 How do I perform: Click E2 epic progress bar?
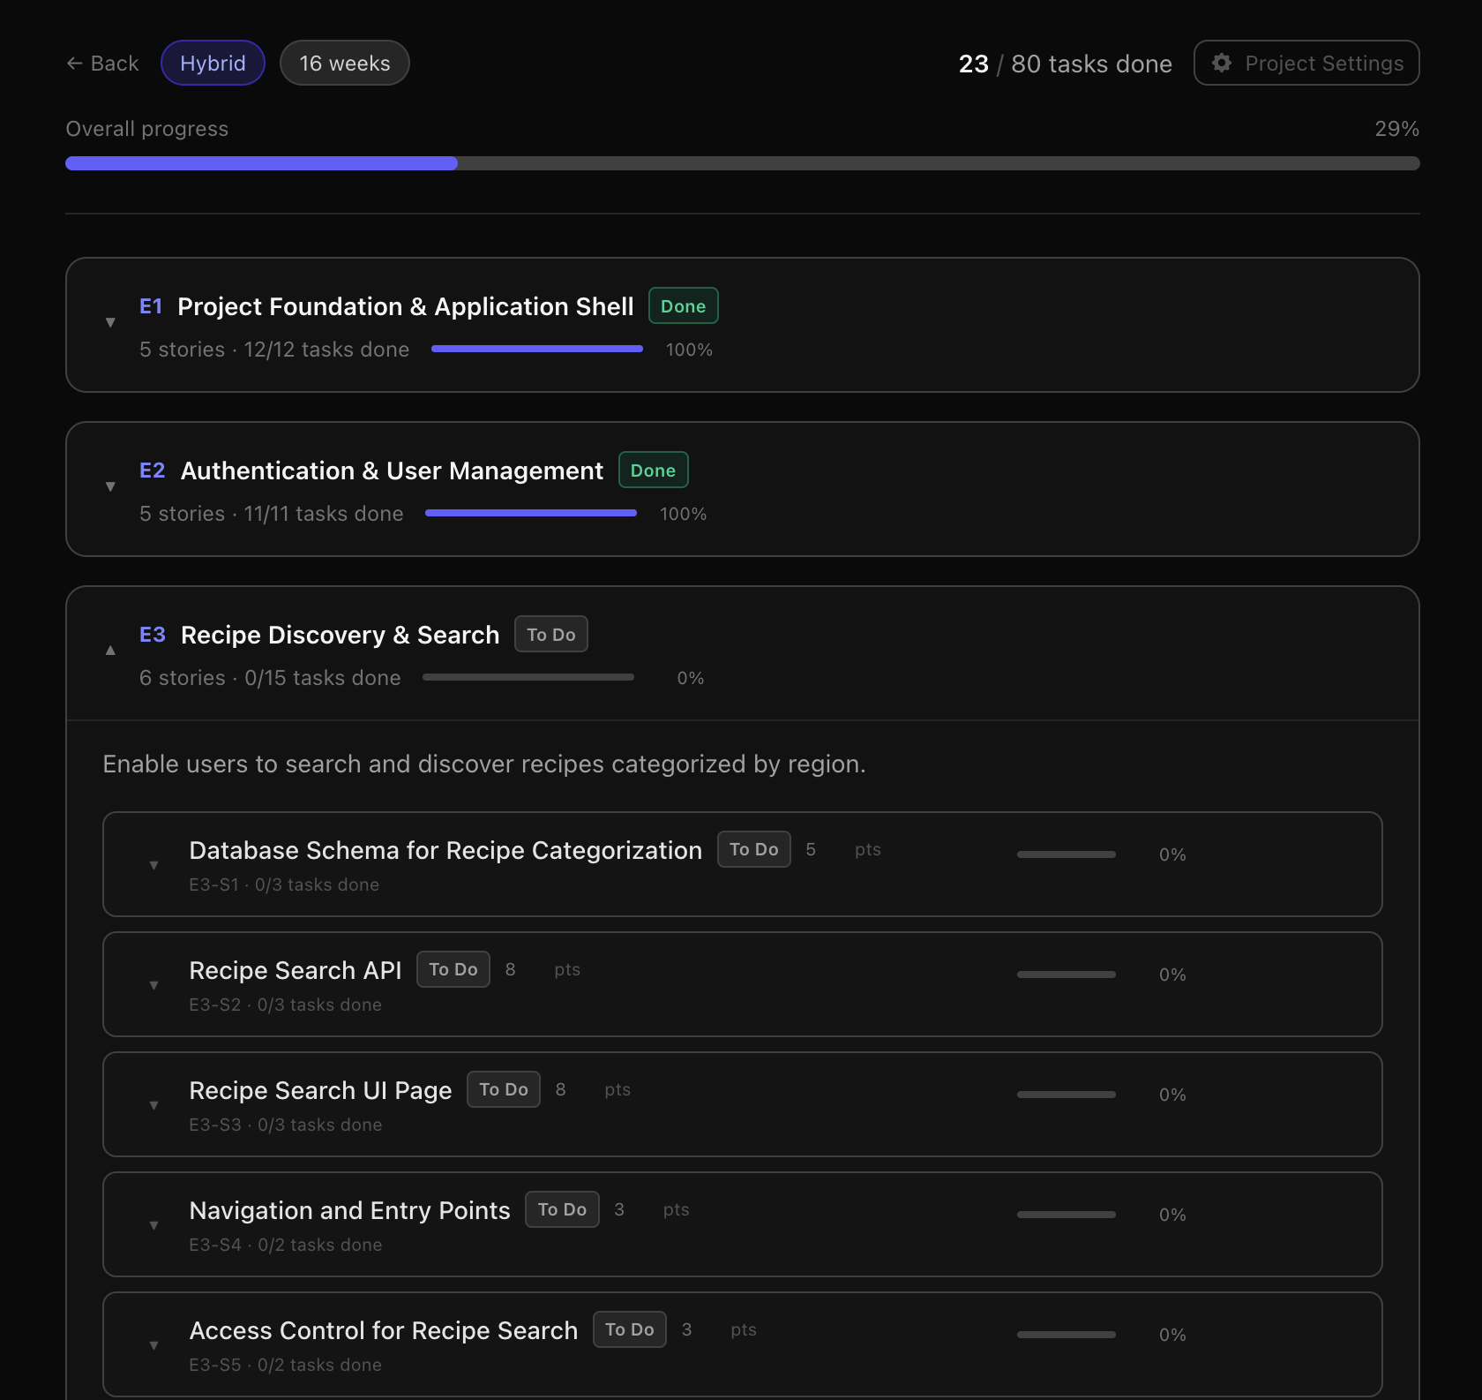click(x=531, y=513)
